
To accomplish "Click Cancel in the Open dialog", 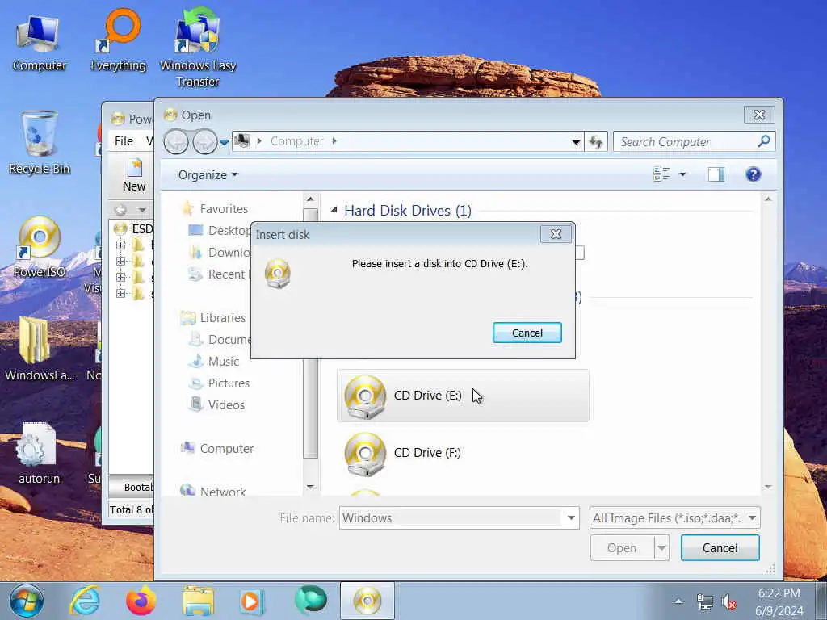I will (x=720, y=548).
